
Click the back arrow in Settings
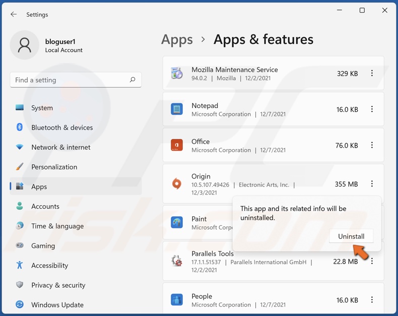pyautogui.click(x=14, y=15)
